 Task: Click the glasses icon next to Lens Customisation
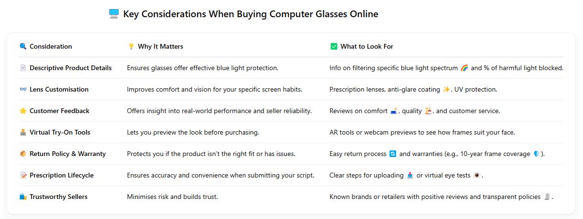coord(23,89)
